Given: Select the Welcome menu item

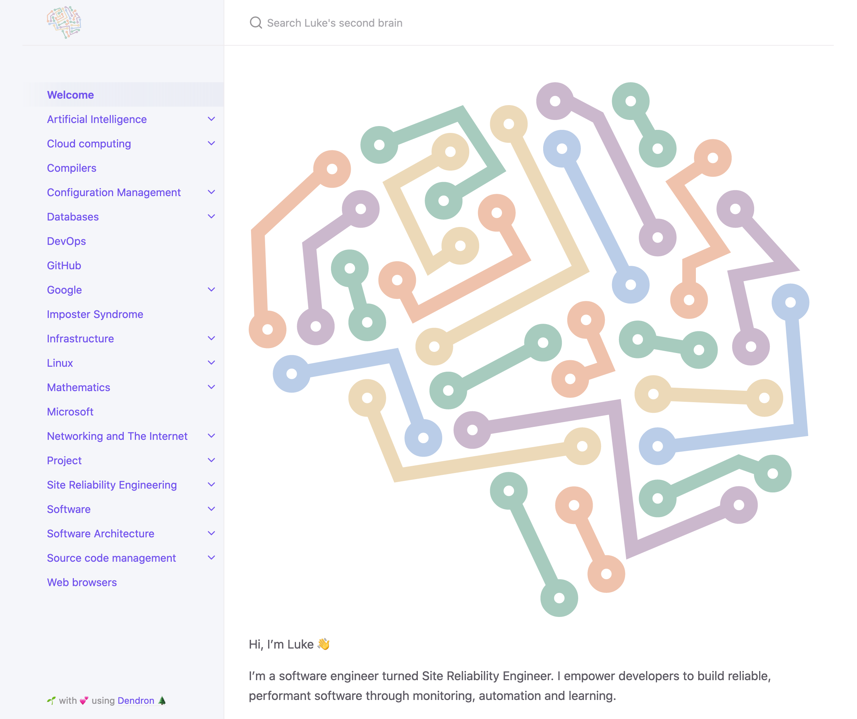Looking at the screenshot, I should [x=70, y=95].
